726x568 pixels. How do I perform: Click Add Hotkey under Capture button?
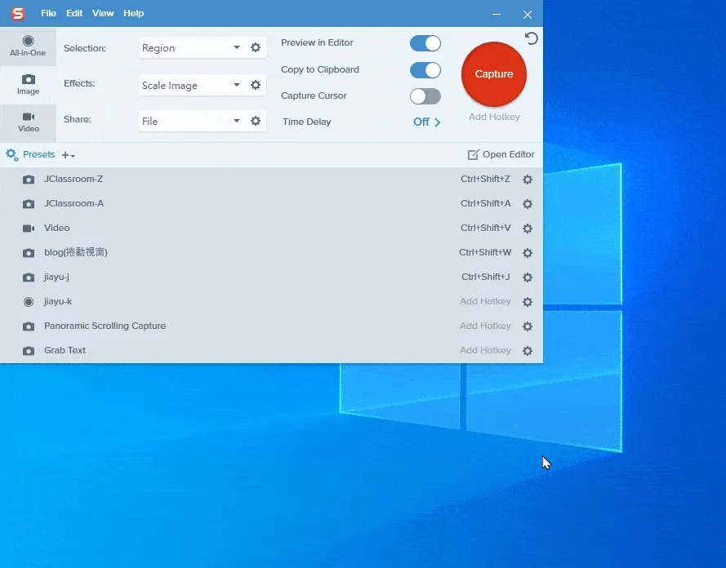pos(494,117)
